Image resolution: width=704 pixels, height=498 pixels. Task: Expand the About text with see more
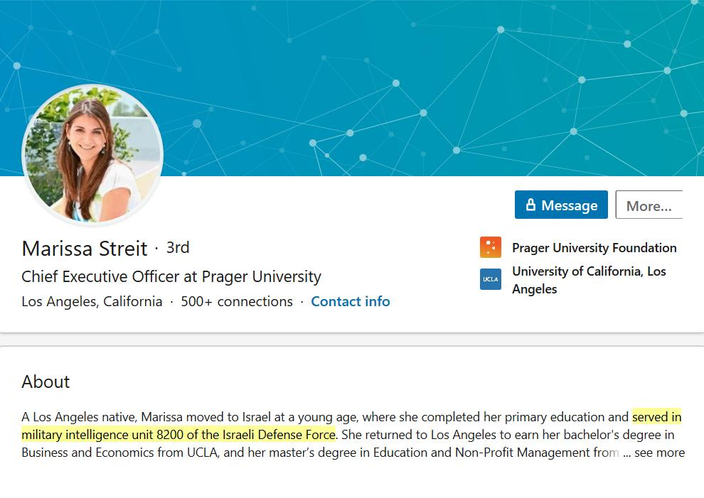(659, 453)
